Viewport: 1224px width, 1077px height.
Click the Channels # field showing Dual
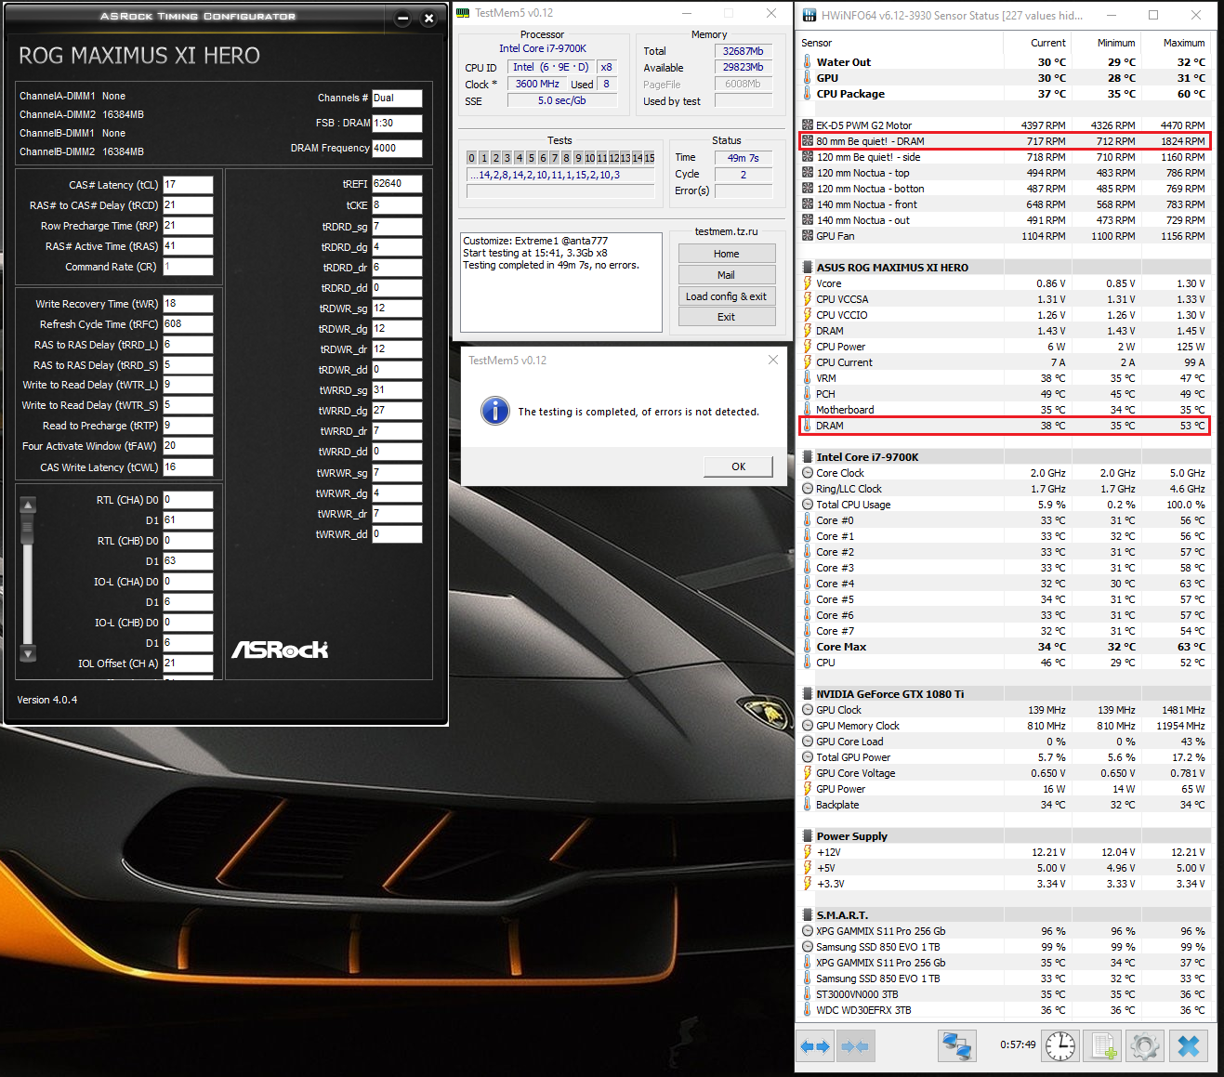pyautogui.click(x=397, y=98)
